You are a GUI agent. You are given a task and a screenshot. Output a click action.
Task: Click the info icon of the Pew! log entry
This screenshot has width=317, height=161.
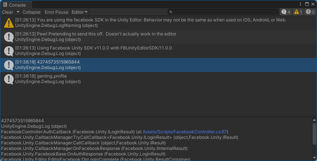[9, 37]
